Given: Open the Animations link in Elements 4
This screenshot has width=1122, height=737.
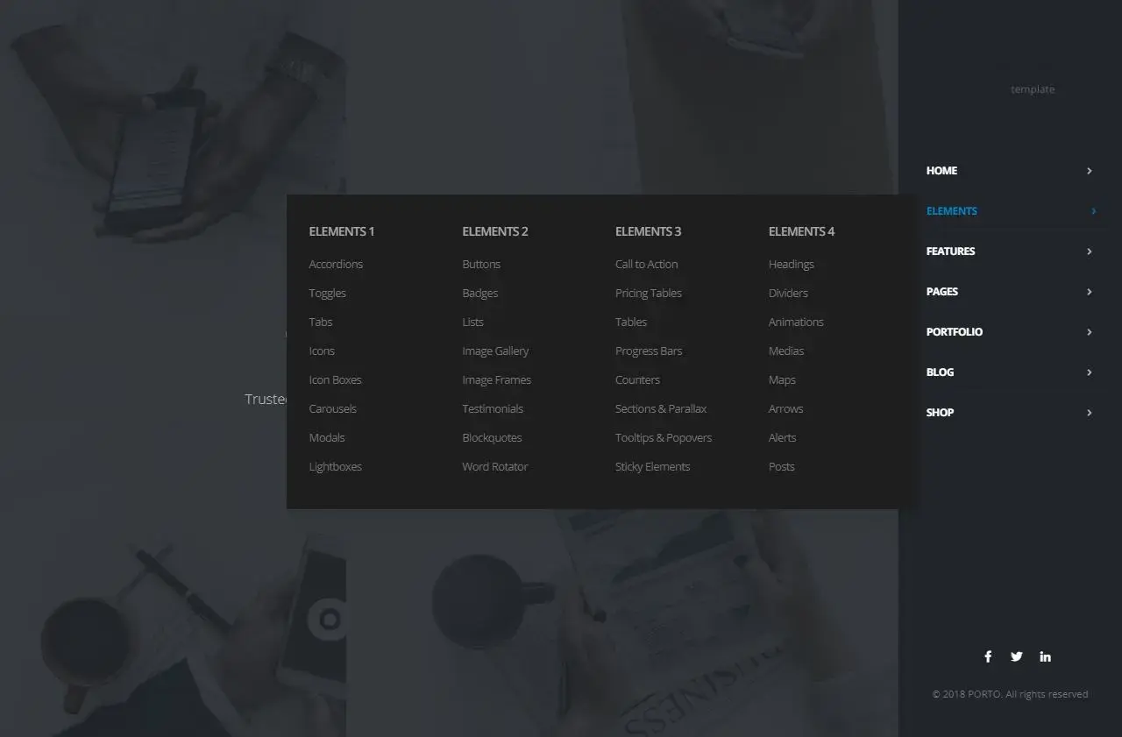Looking at the screenshot, I should [x=796, y=322].
